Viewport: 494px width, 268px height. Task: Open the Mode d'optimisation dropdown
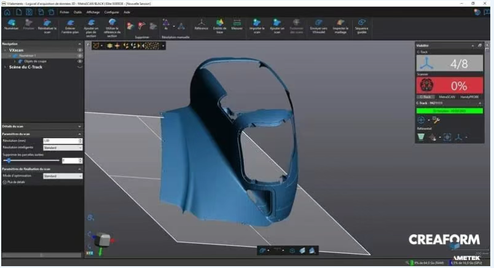[x=63, y=176]
